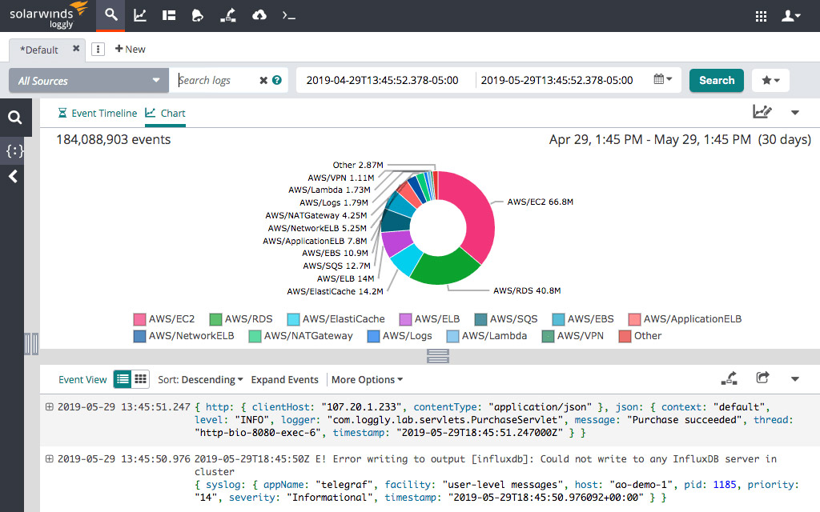Switch to grid view in Event View
Image resolution: width=820 pixels, height=512 pixels.
click(140, 379)
